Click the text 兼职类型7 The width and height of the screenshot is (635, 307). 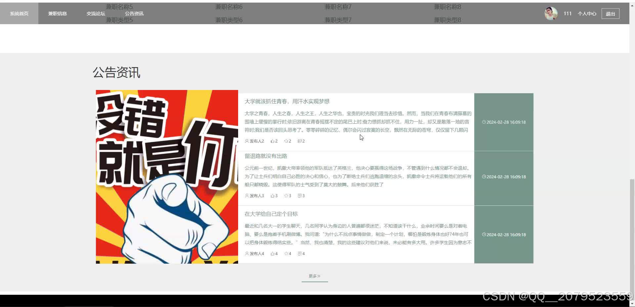click(338, 20)
